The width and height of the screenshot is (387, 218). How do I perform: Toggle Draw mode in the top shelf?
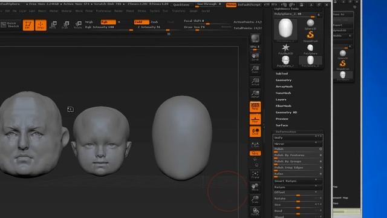(x=41, y=25)
